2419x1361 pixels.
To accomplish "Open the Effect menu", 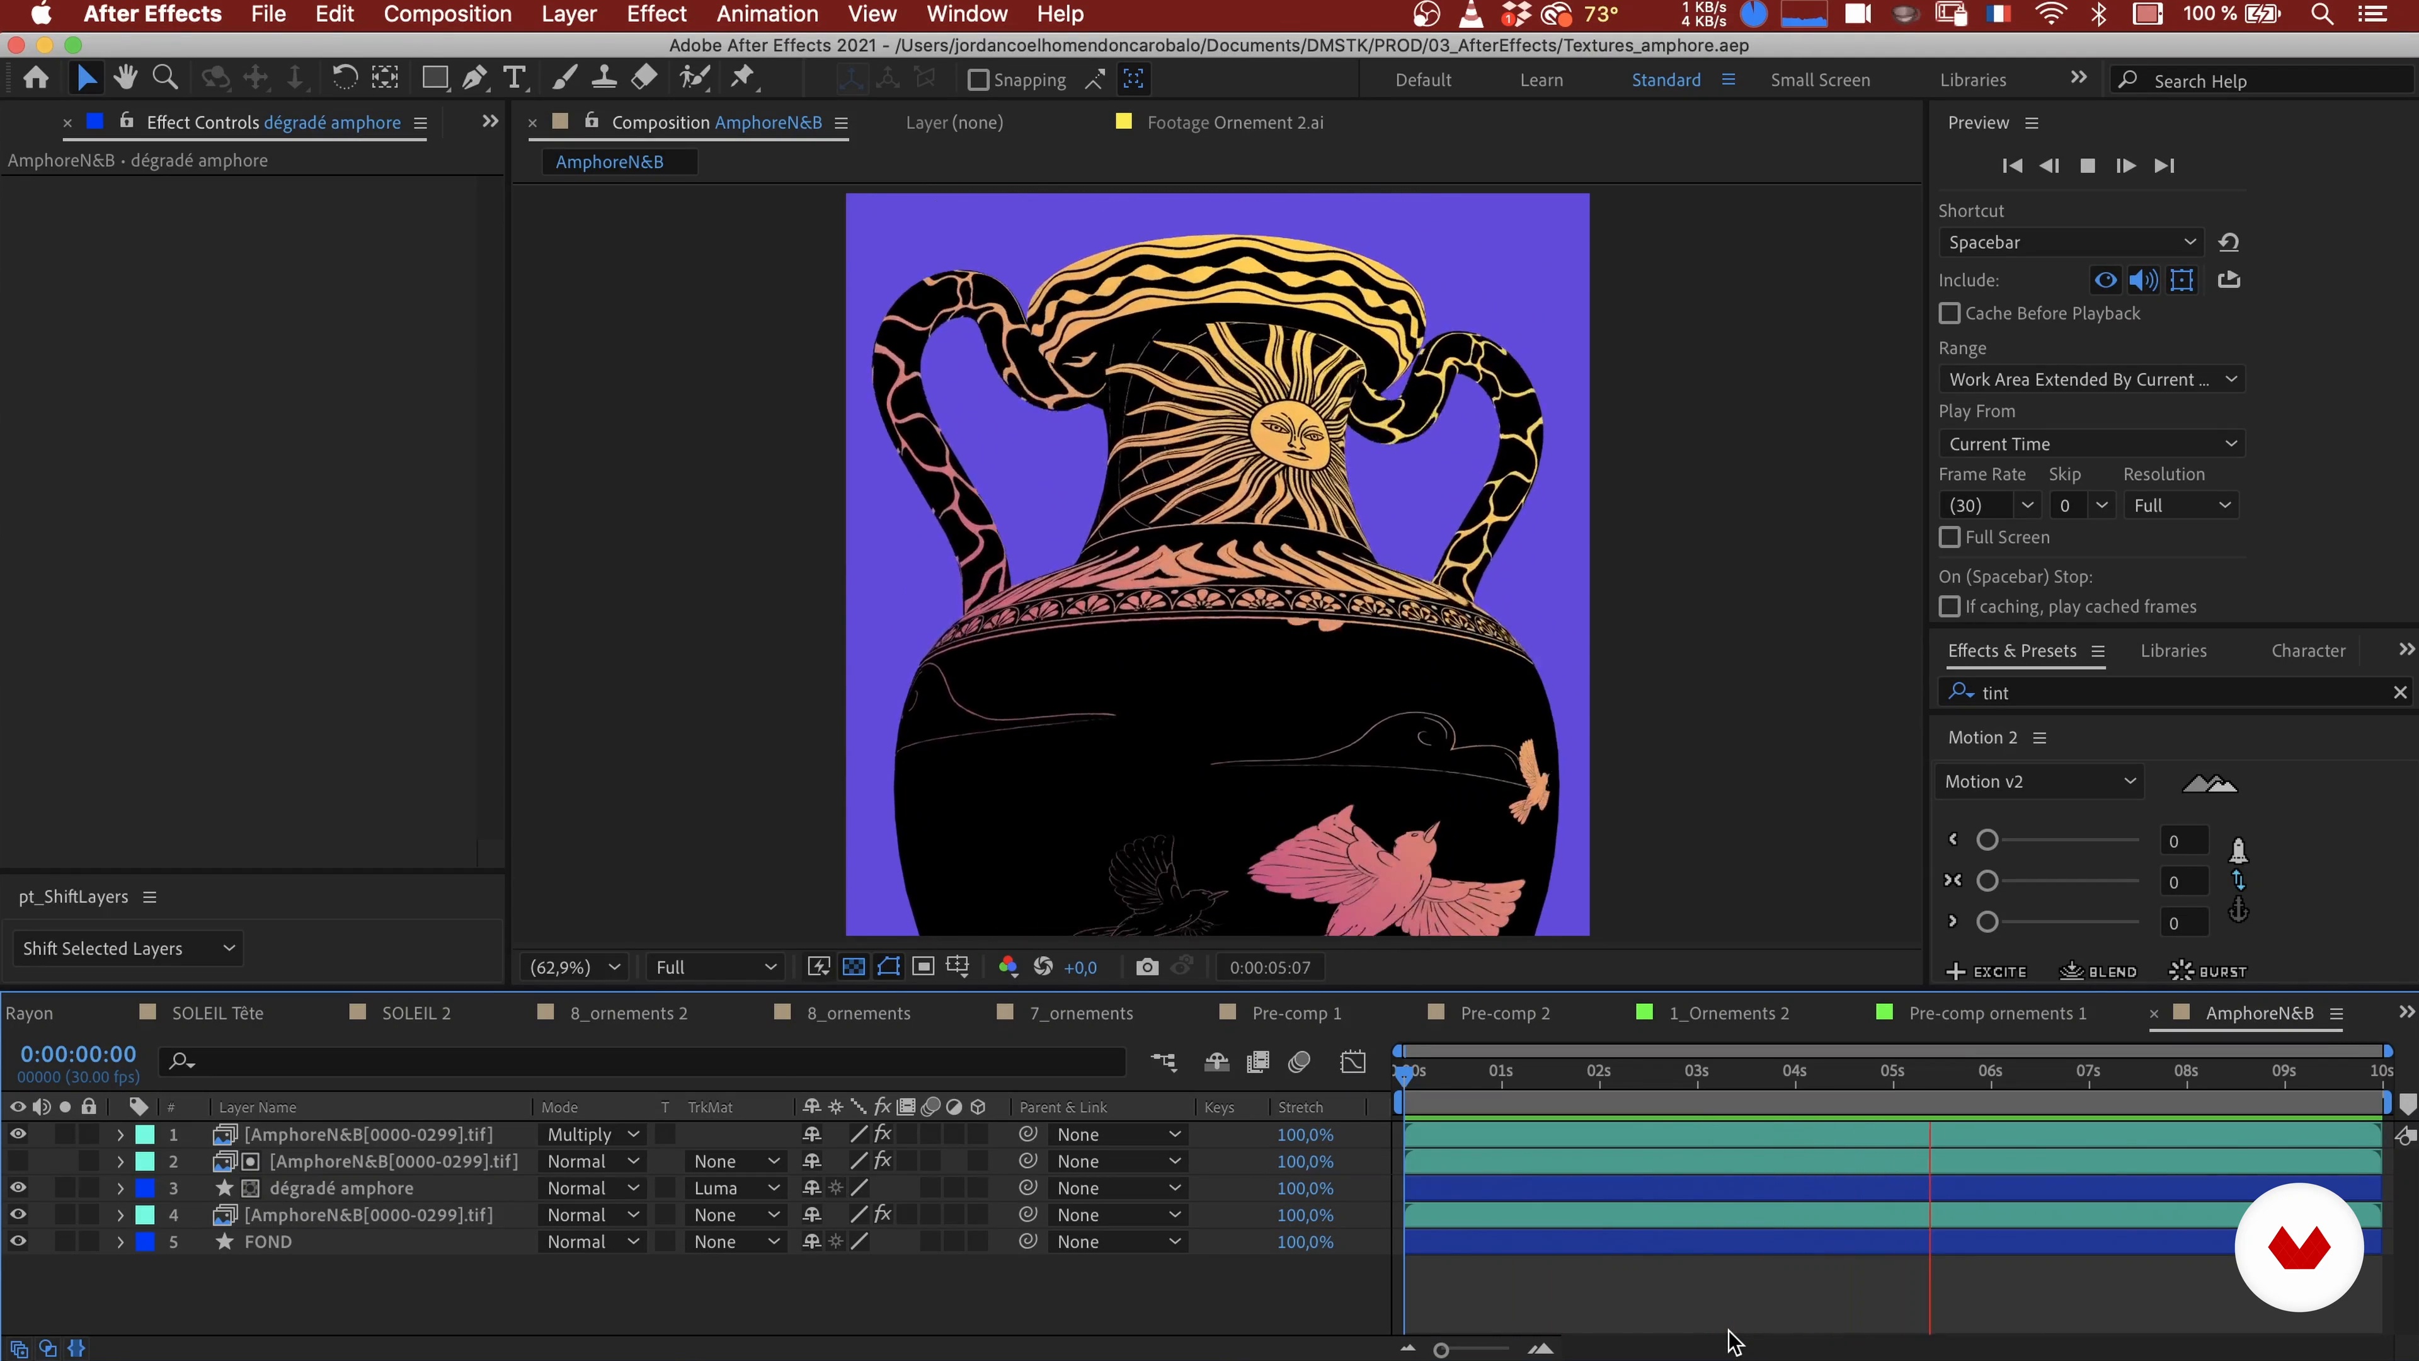I will coord(656,14).
